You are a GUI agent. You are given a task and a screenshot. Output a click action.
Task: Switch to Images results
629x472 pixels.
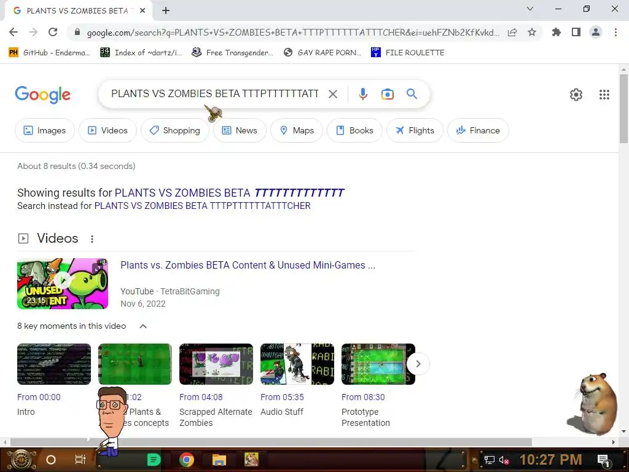click(x=44, y=130)
